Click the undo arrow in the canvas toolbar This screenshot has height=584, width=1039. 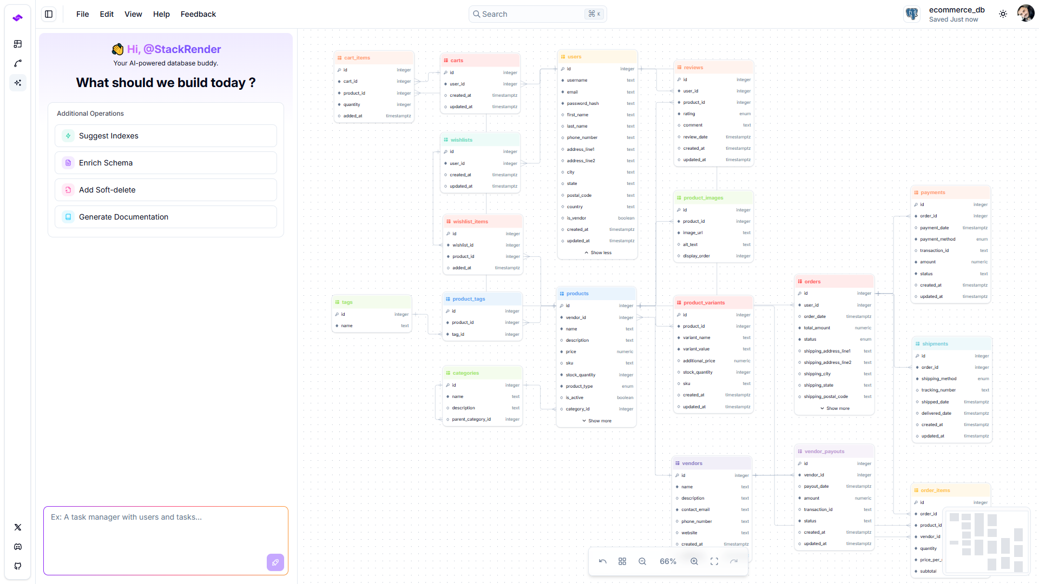(602, 561)
